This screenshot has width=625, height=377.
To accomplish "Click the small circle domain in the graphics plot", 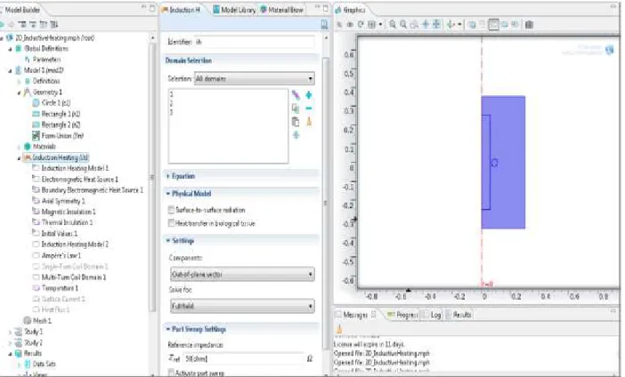I will pos(494,163).
